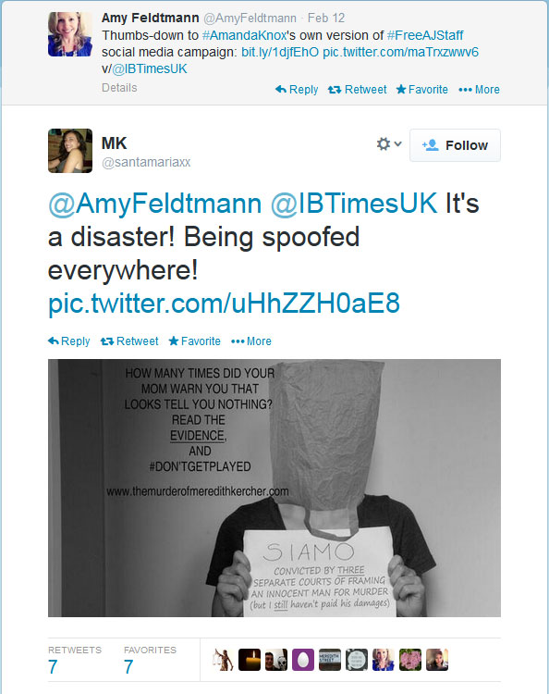Open the pic.twitter.com/uHhZZH0aE8 link

pos(224,304)
